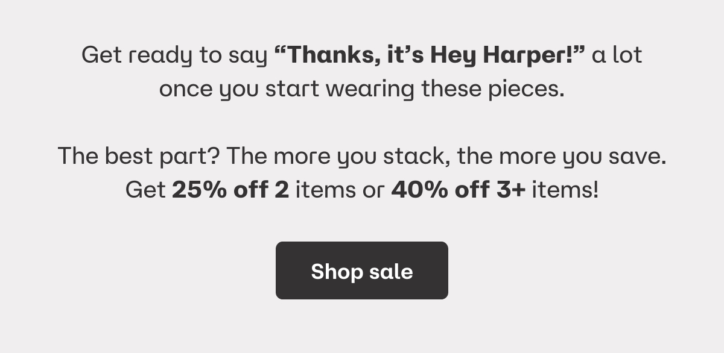Click the "a lot" text after the quote

(x=617, y=55)
